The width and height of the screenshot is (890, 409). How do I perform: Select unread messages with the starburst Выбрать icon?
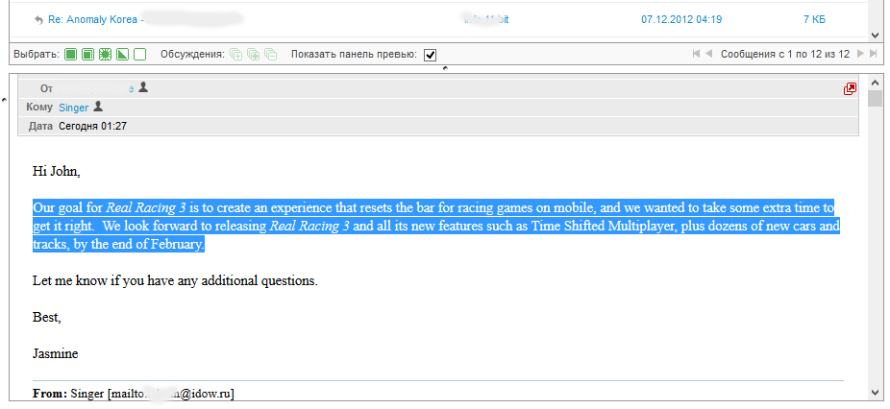pyautogui.click(x=105, y=55)
